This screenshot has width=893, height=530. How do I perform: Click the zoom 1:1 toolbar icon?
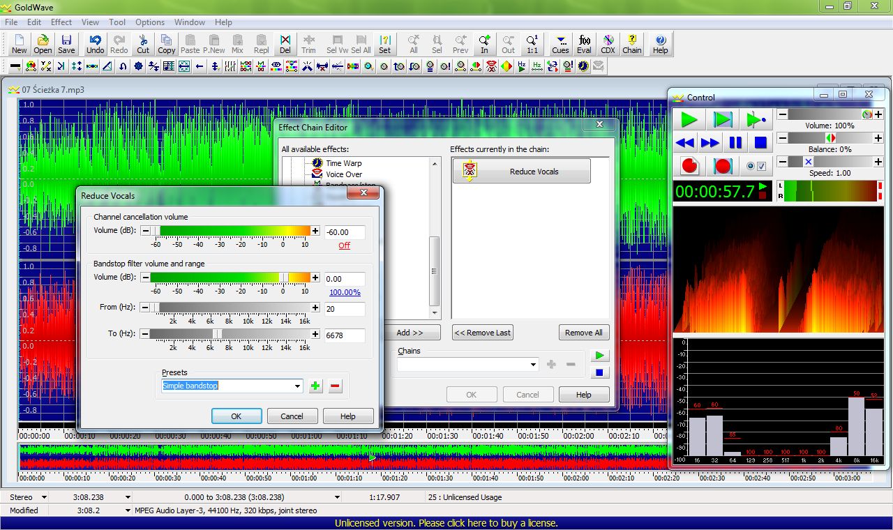(532, 44)
